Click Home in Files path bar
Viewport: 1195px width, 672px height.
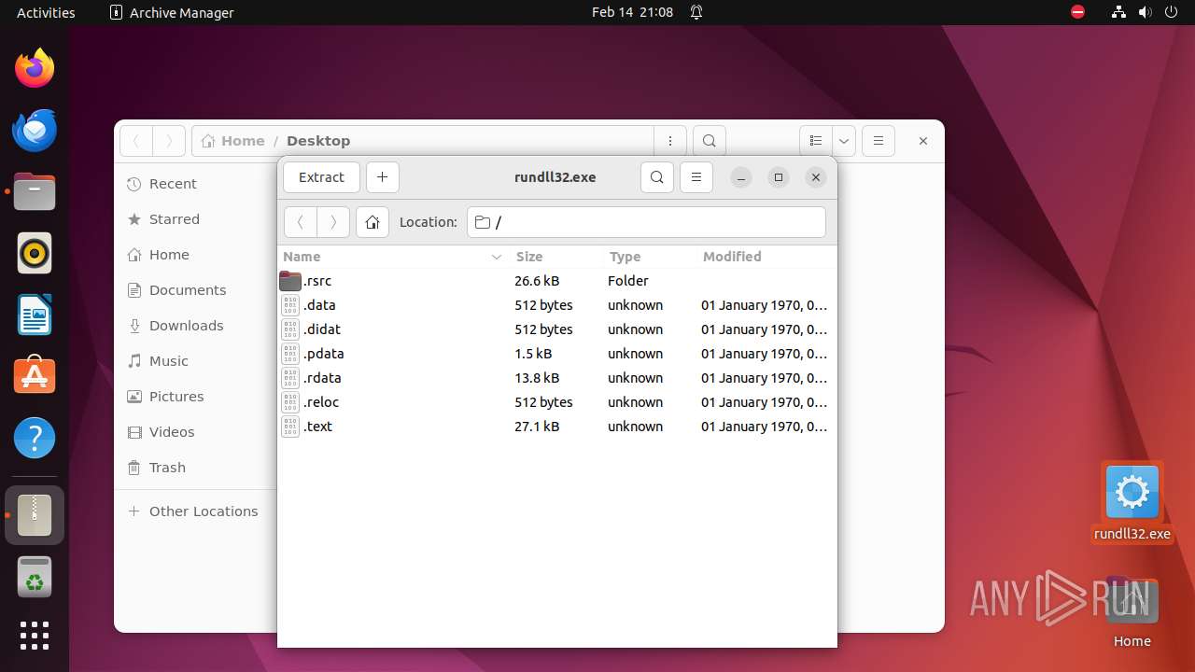click(x=233, y=141)
